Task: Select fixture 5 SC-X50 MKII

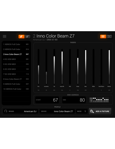Action: coord(16,64)
